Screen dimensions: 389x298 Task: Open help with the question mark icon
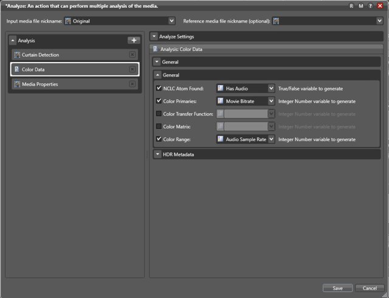[x=370, y=6]
